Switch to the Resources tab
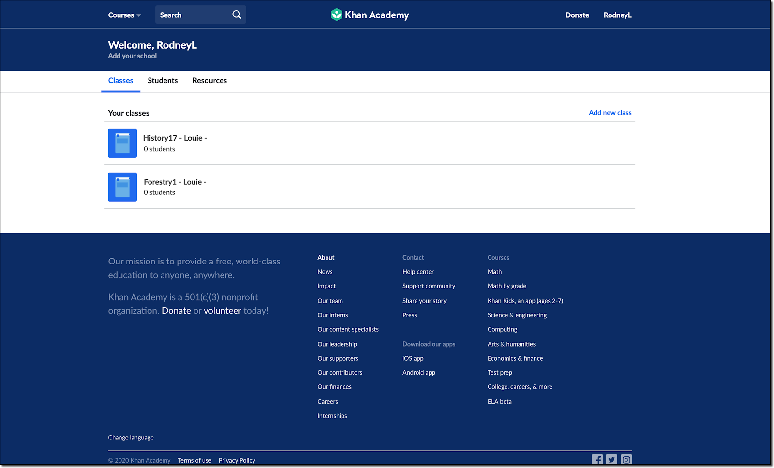Viewport: 774px width, 468px height. 209,80
